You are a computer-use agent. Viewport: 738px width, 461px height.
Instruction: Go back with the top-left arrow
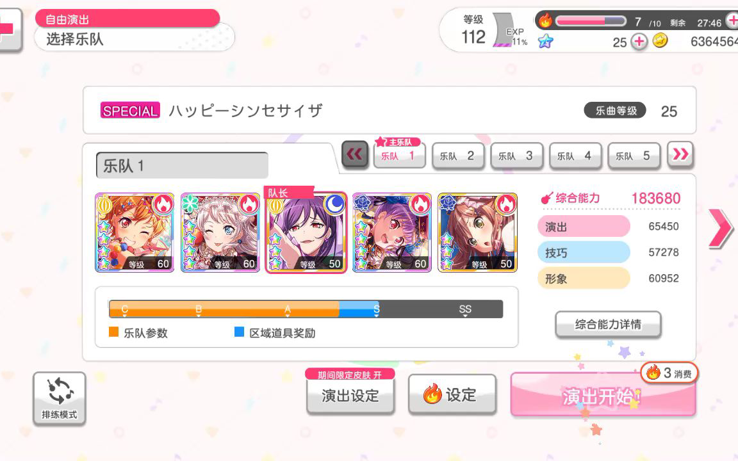[10, 29]
